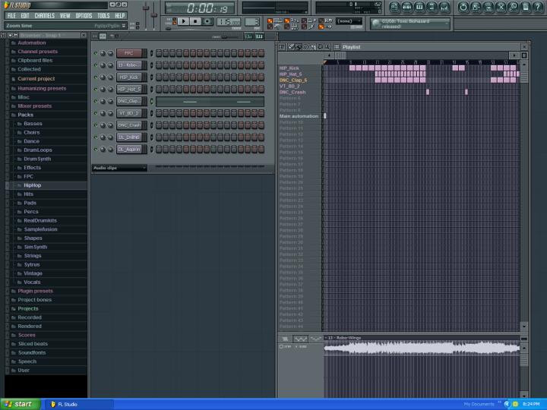Viewport: 547px width, 410px height.
Task: Expand the Basses folder in browser
Action: (33, 124)
